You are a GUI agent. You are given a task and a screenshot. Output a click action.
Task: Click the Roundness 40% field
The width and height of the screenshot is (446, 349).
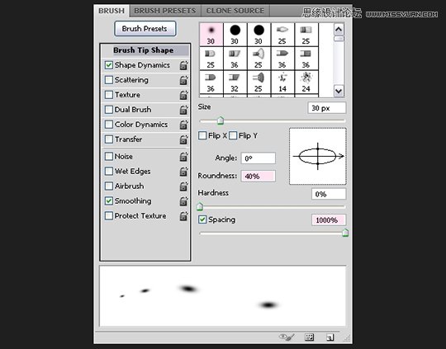click(259, 176)
